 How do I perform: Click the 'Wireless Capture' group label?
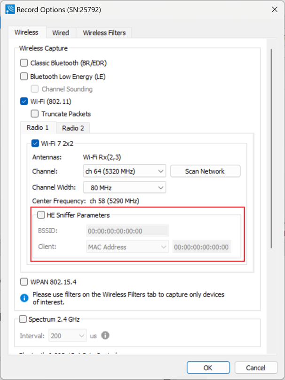tap(43, 48)
